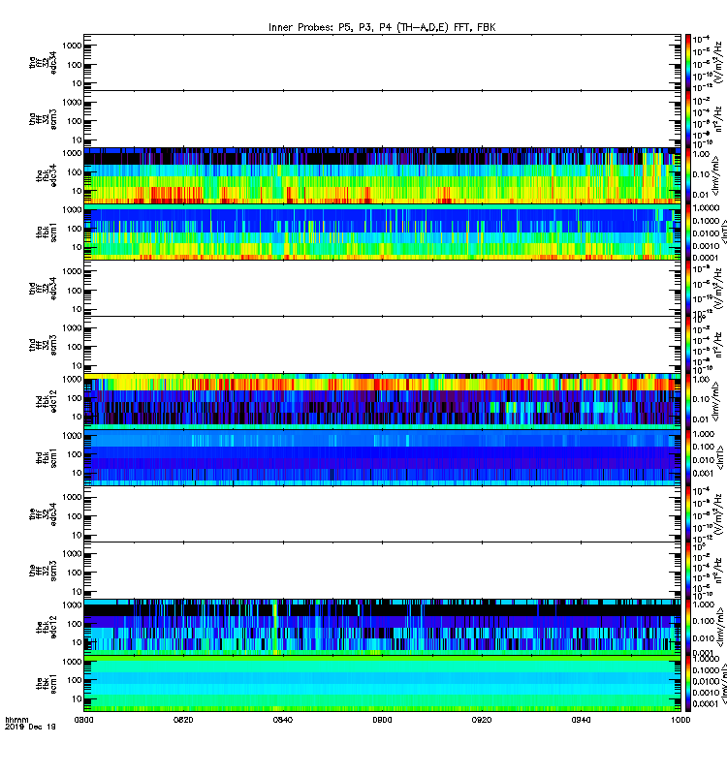Click the '100' frequency tick on thd fbk edc12 panel
Viewport: 727px width, 775px height.
coord(75,398)
